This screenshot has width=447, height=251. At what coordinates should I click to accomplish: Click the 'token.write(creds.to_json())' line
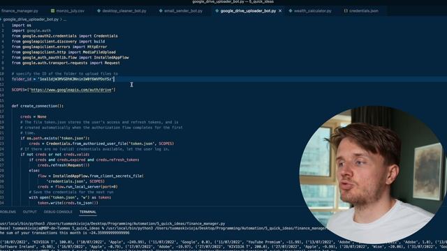[x=68, y=203]
